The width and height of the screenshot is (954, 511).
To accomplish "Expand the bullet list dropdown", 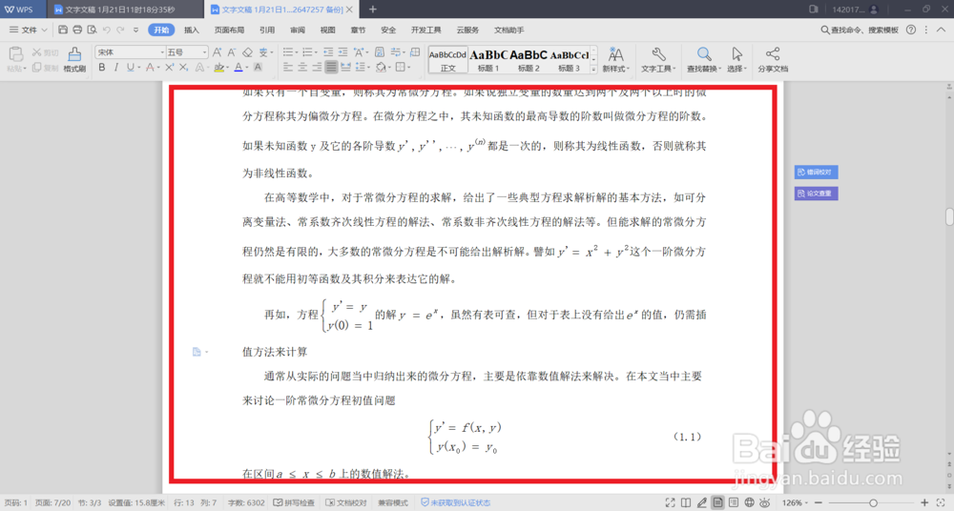I will tap(298, 53).
